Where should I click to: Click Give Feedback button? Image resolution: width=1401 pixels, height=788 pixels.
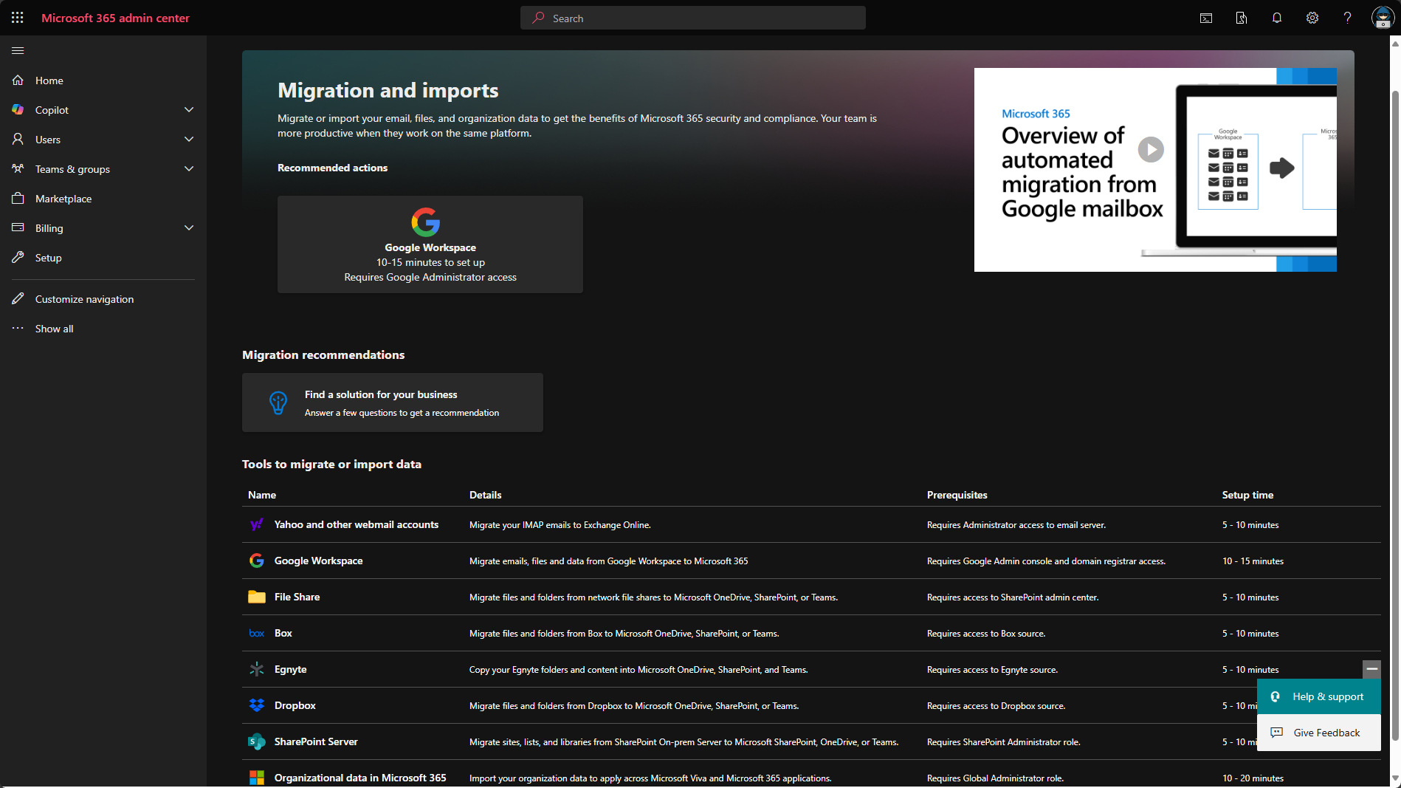[1319, 733]
